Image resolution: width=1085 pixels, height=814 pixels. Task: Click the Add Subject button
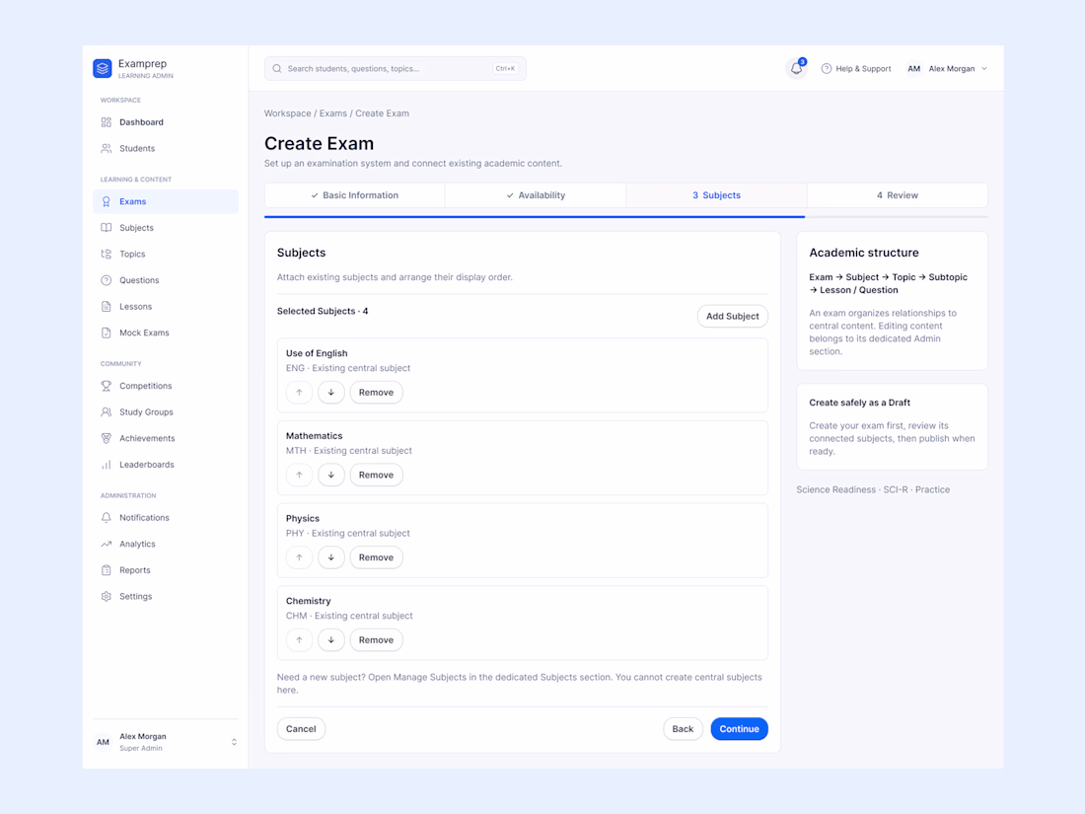tap(732, 317)
